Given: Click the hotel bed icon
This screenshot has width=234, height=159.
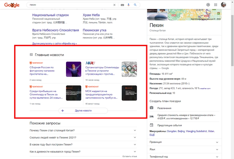Looking at the screenshot, I should [152, 116].
